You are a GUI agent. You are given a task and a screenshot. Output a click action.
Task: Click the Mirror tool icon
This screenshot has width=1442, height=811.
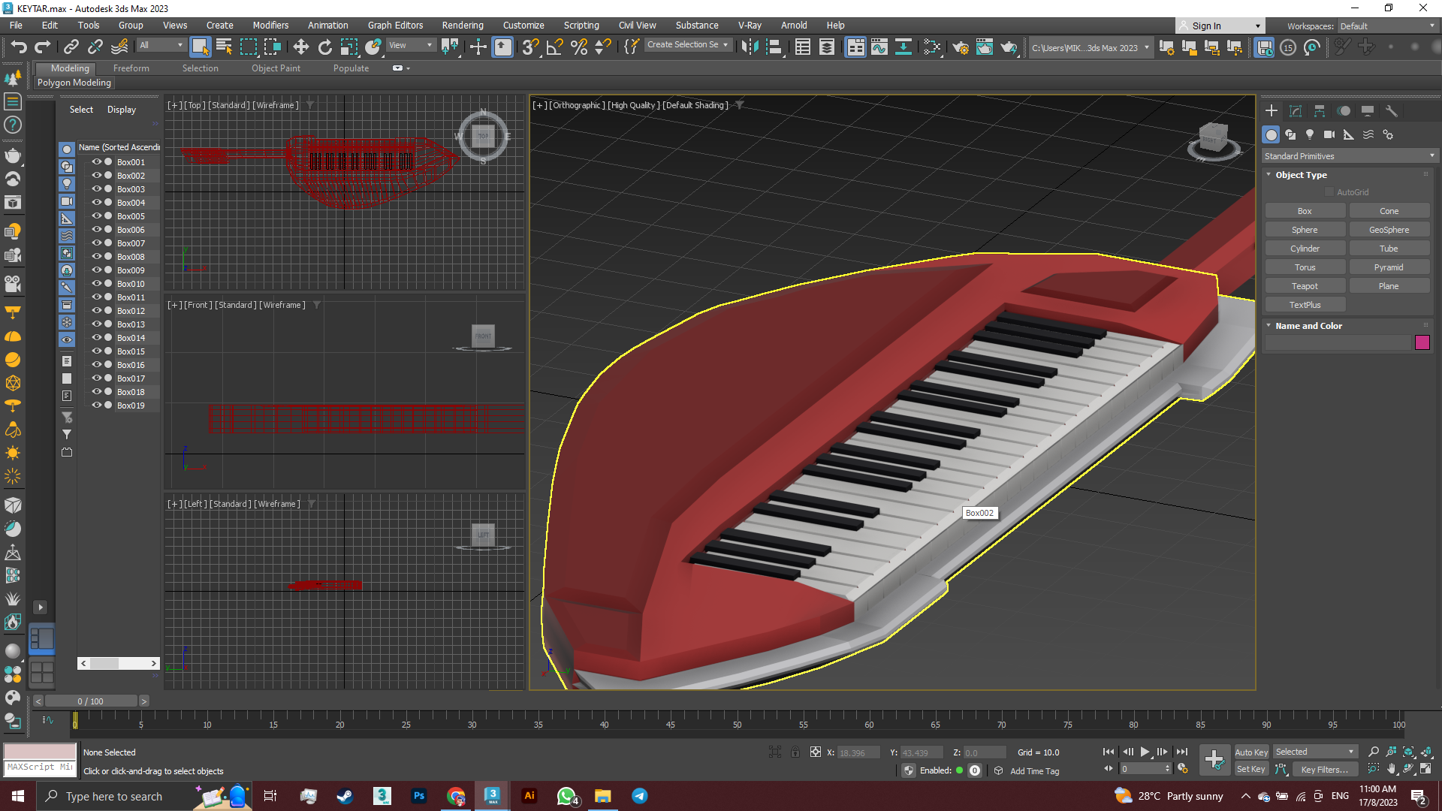point(750,47)
